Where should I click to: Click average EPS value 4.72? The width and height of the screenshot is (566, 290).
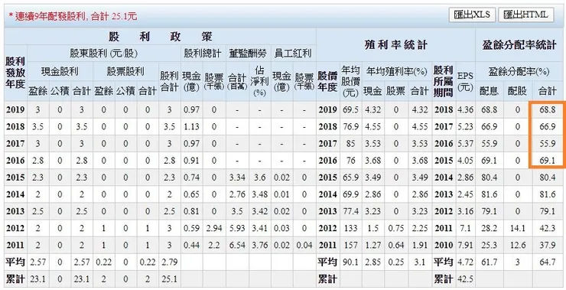click(x=465, y=262)
